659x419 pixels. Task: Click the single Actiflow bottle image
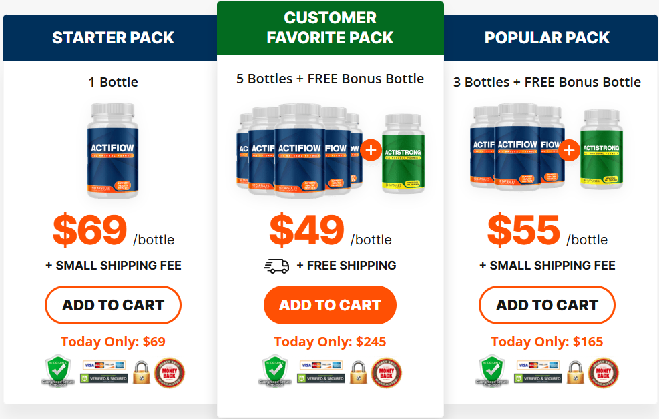pyautogui.click(x=113, y=151)
